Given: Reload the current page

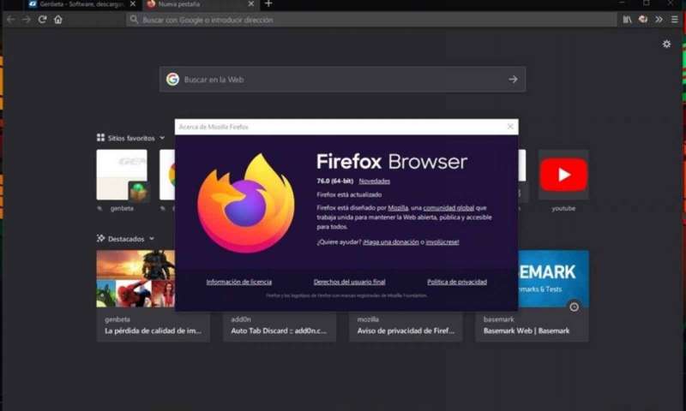Looking at the screenshot, I should [42, 20].
